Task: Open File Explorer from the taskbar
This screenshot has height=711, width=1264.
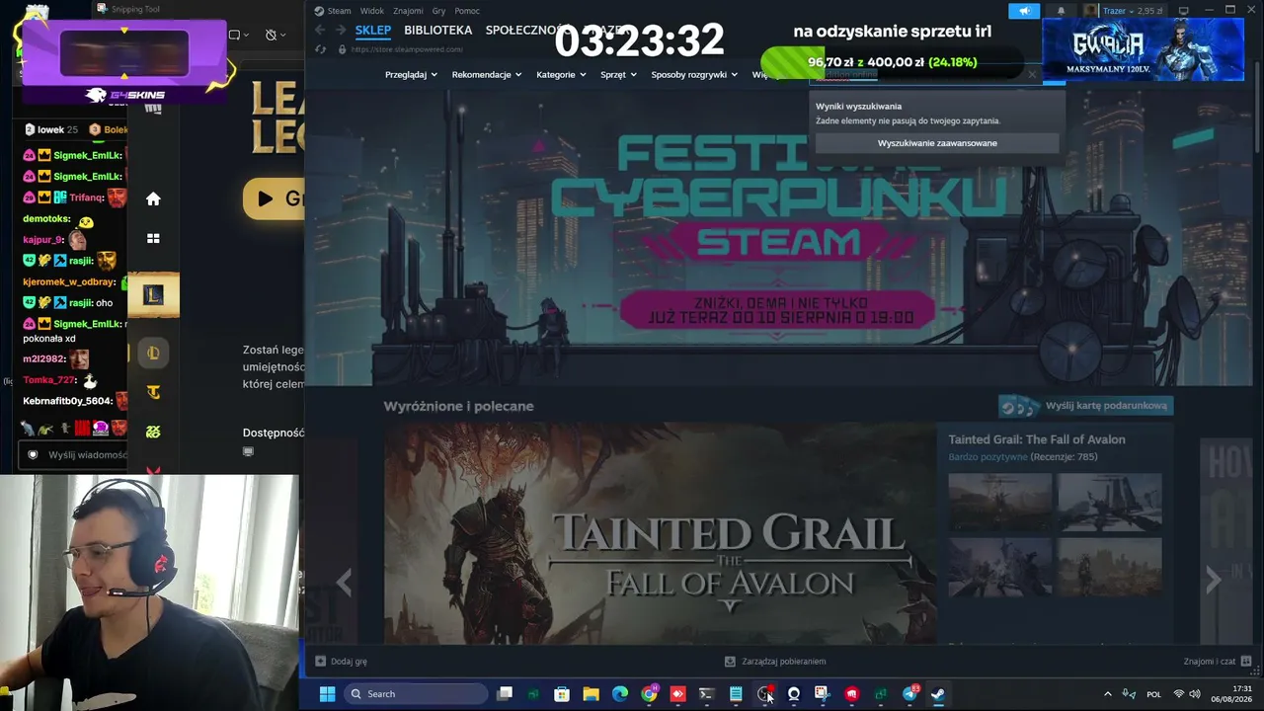Action: tap(591, 694)
